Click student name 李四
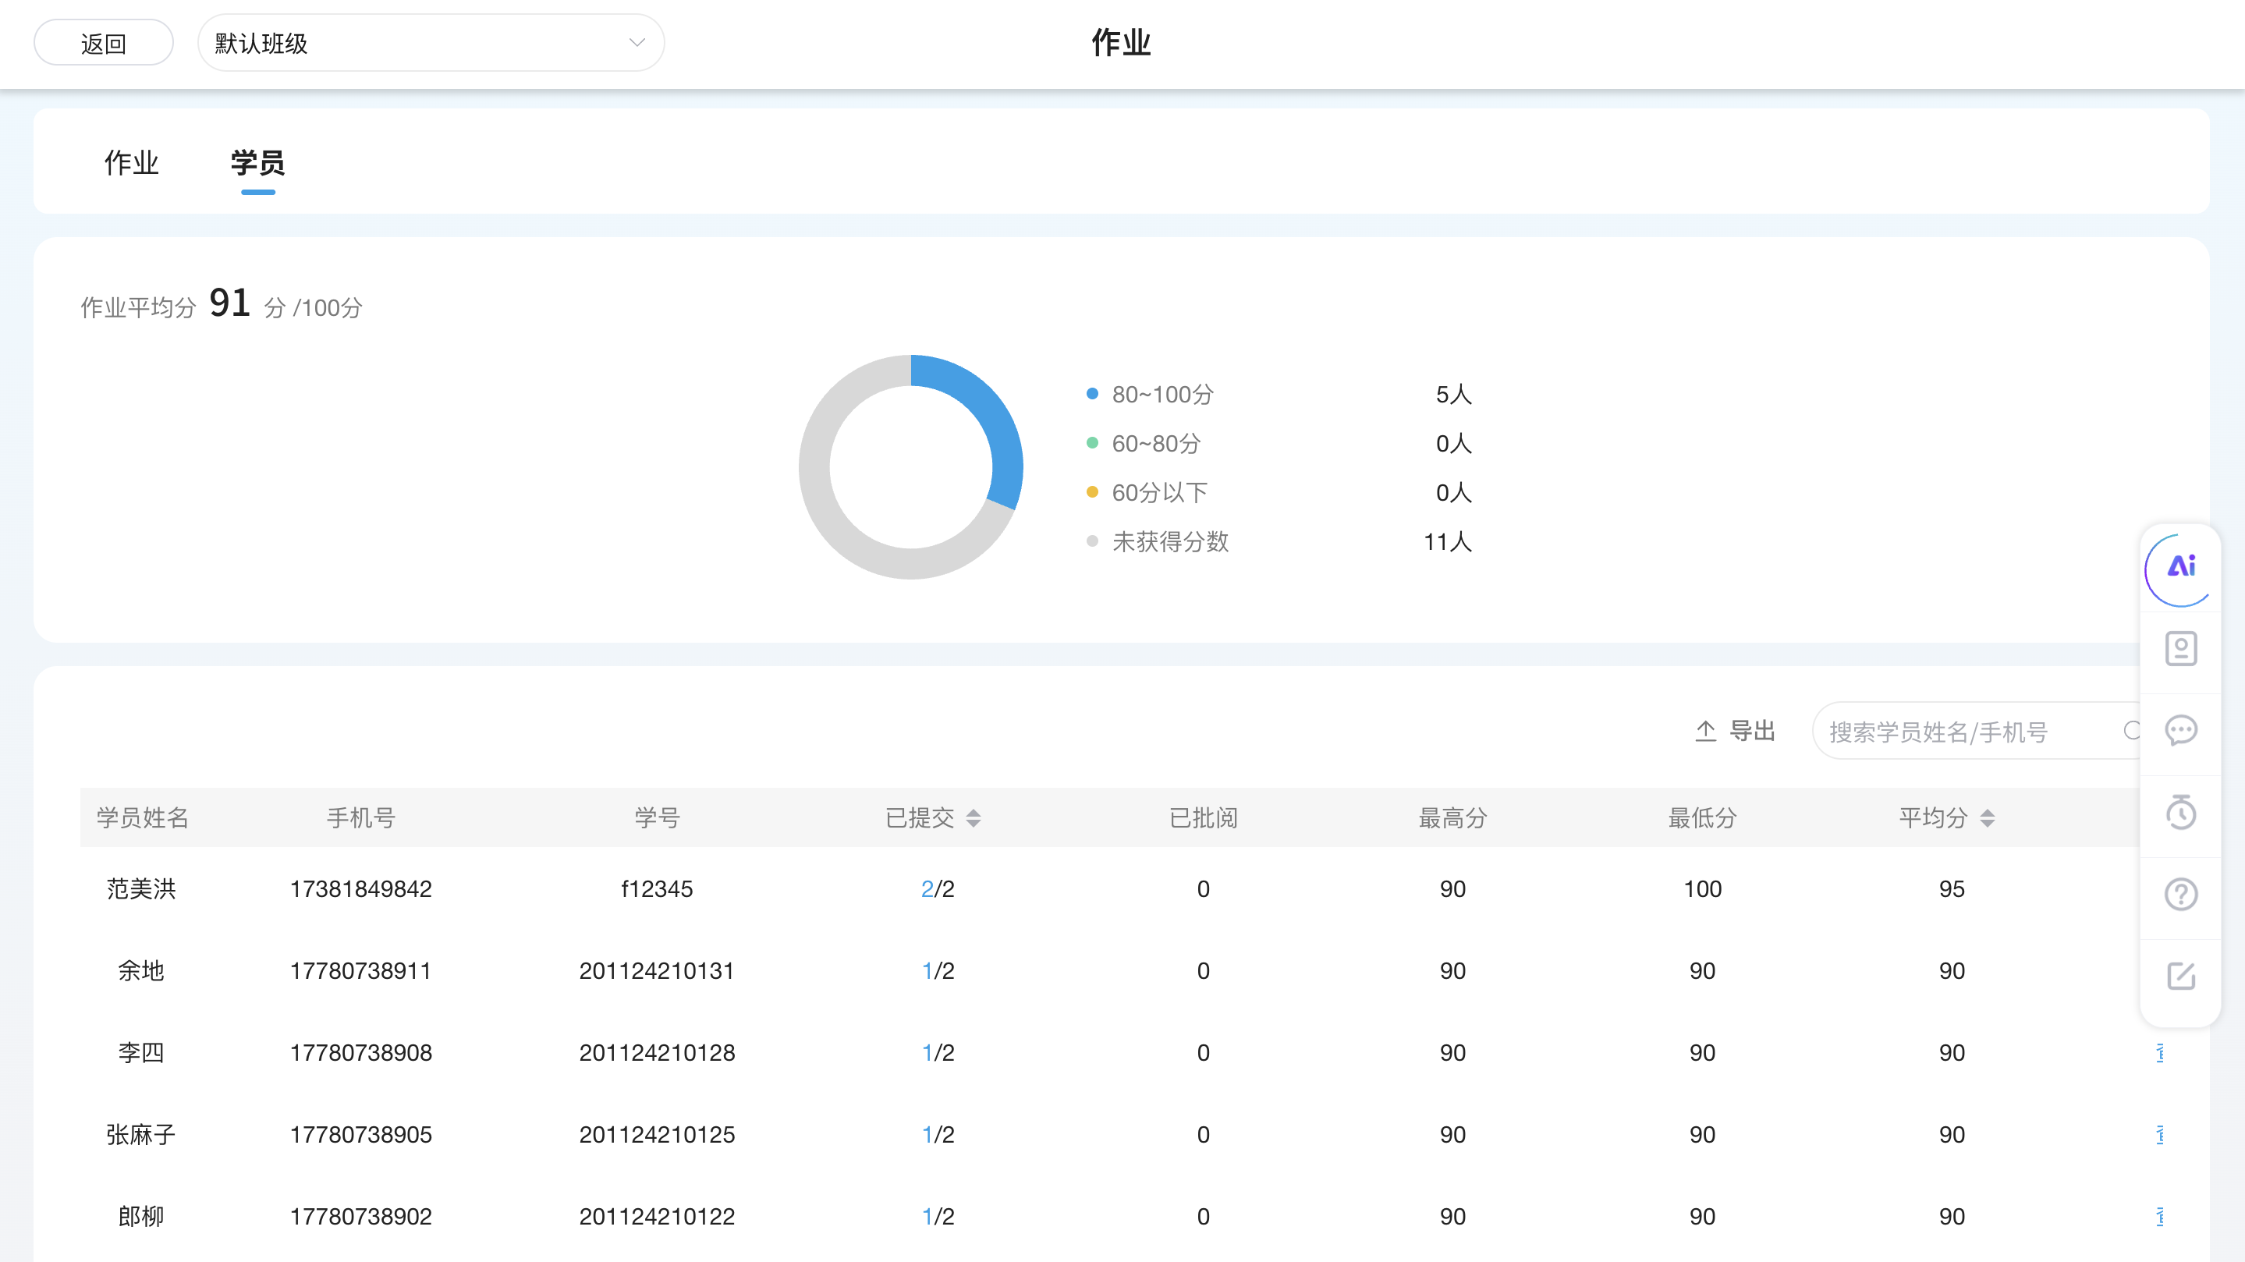Viewport: 2245px width, 1262px height. (x=141, y=1053)
